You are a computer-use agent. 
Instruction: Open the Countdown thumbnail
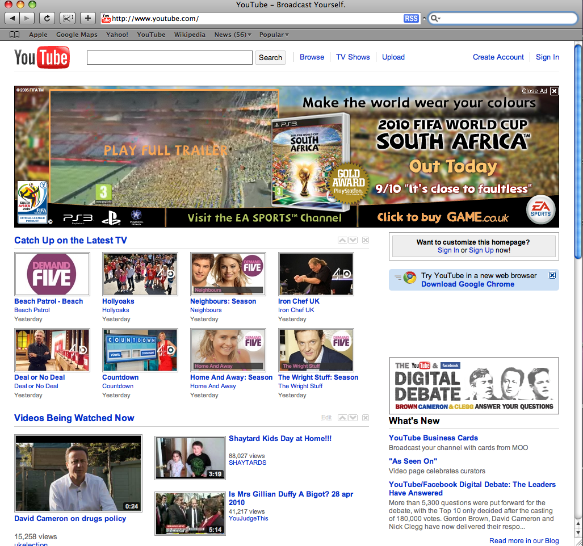(140, 350)
